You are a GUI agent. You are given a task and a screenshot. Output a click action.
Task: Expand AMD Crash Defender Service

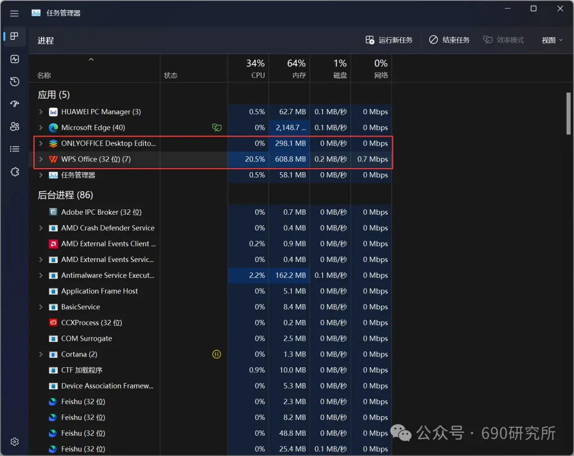coord(40,228)
